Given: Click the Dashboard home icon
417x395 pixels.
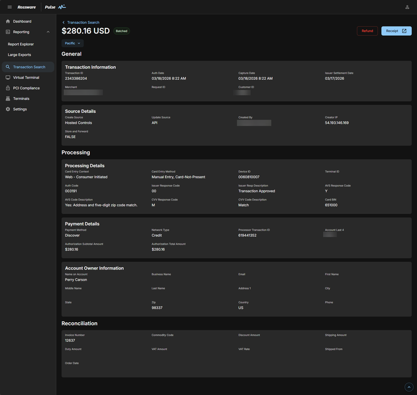Looking at the screenshot, I should coord(8,21).
